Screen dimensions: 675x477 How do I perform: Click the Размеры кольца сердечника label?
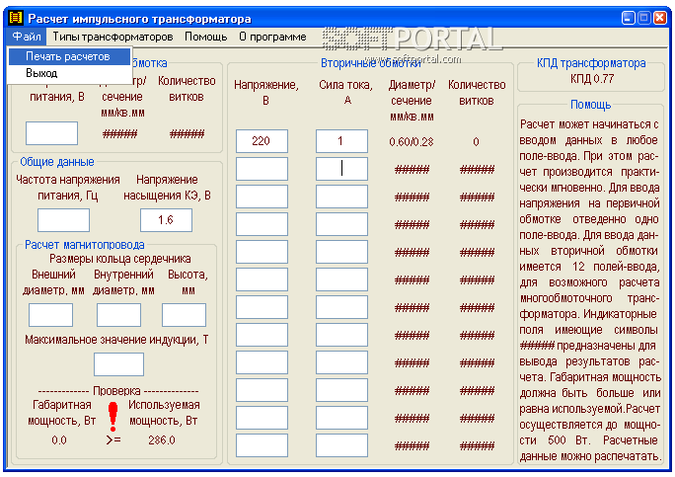pos(120,259)
